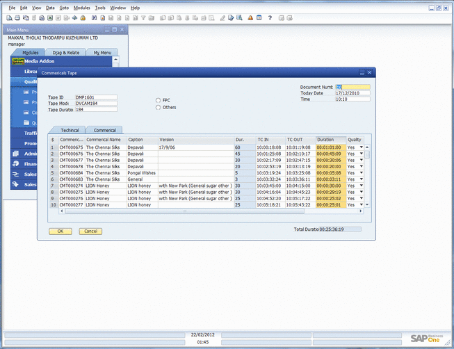
Task: Click the Print toolbar icon
Action: 17,18
